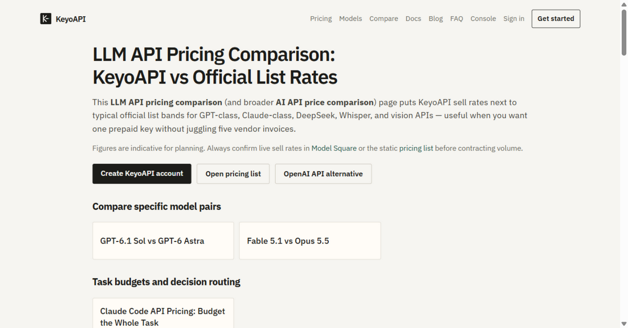Click the vertical page scrollbar
628x328 pixels.
tap(624, 164)
